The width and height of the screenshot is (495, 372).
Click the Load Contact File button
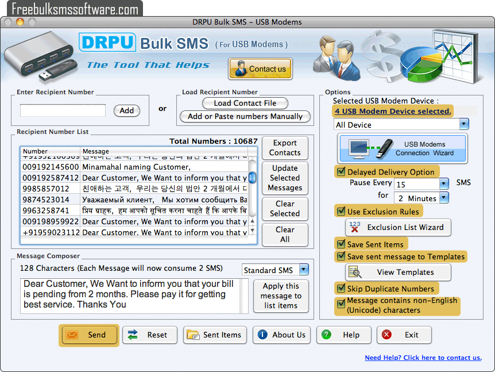tap(245, 103)
